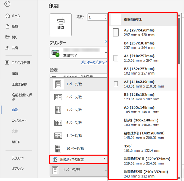This screenshot has width=184, height=181.
Task: Click the ready printer device icon
Action: point(55,53)
